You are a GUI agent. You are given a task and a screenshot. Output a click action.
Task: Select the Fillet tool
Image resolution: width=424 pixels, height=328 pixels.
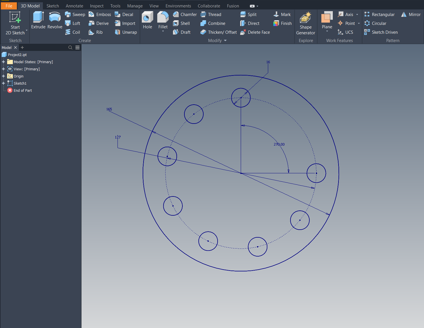(163, 20)
